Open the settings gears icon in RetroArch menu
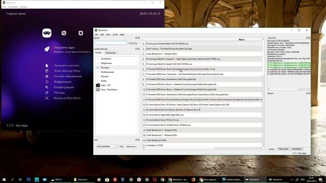Viewport: 326px width, 183px height. coord(64,33)
